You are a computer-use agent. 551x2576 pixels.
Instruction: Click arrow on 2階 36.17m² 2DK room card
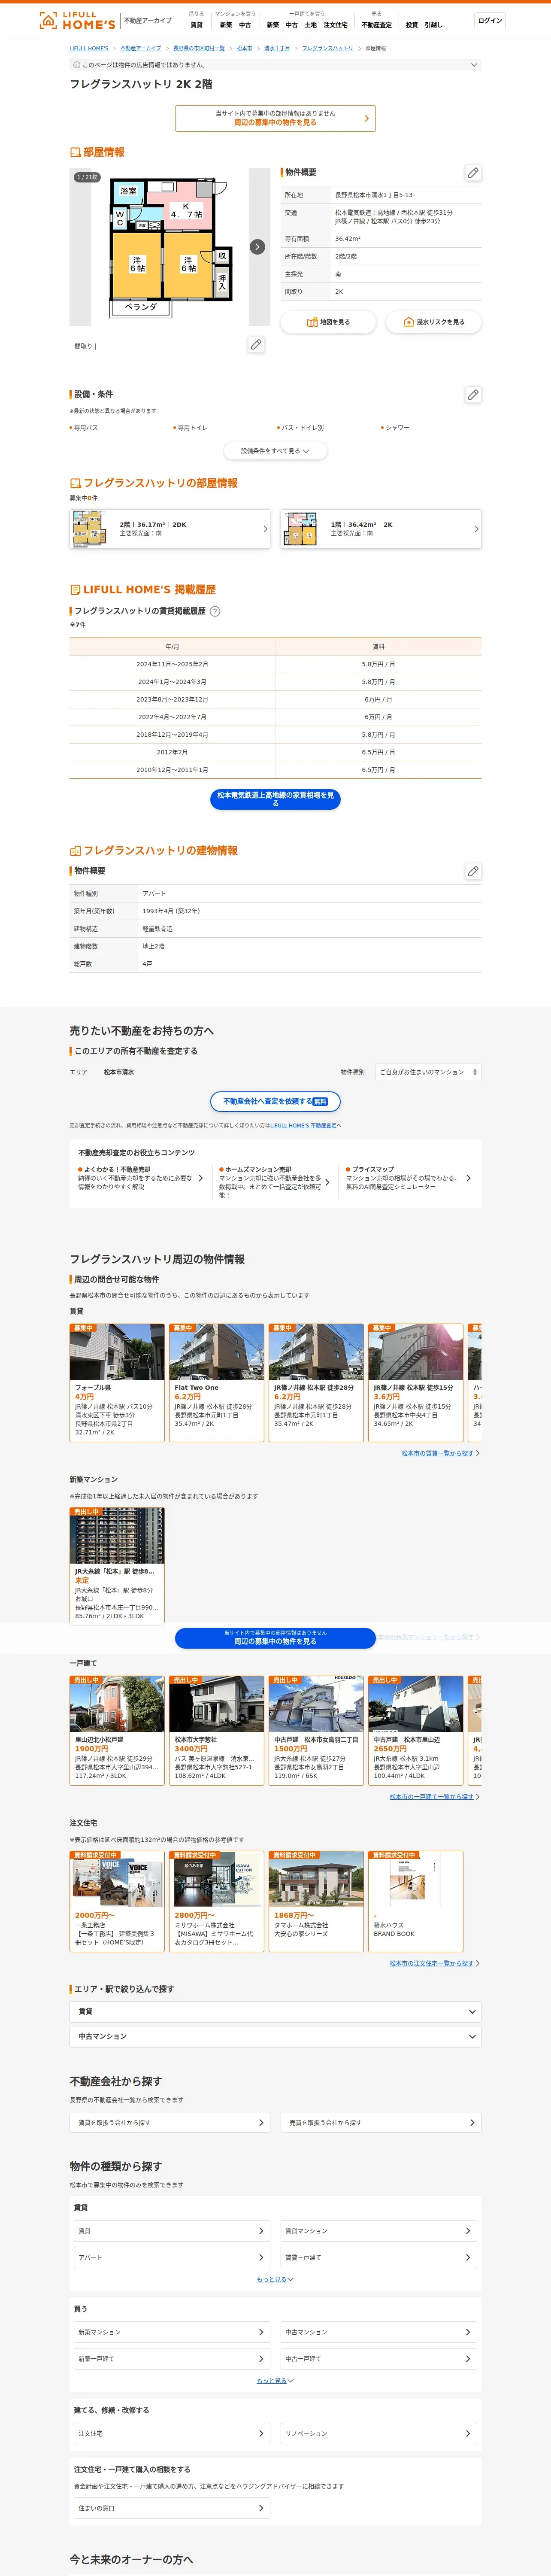pos(265,529)
